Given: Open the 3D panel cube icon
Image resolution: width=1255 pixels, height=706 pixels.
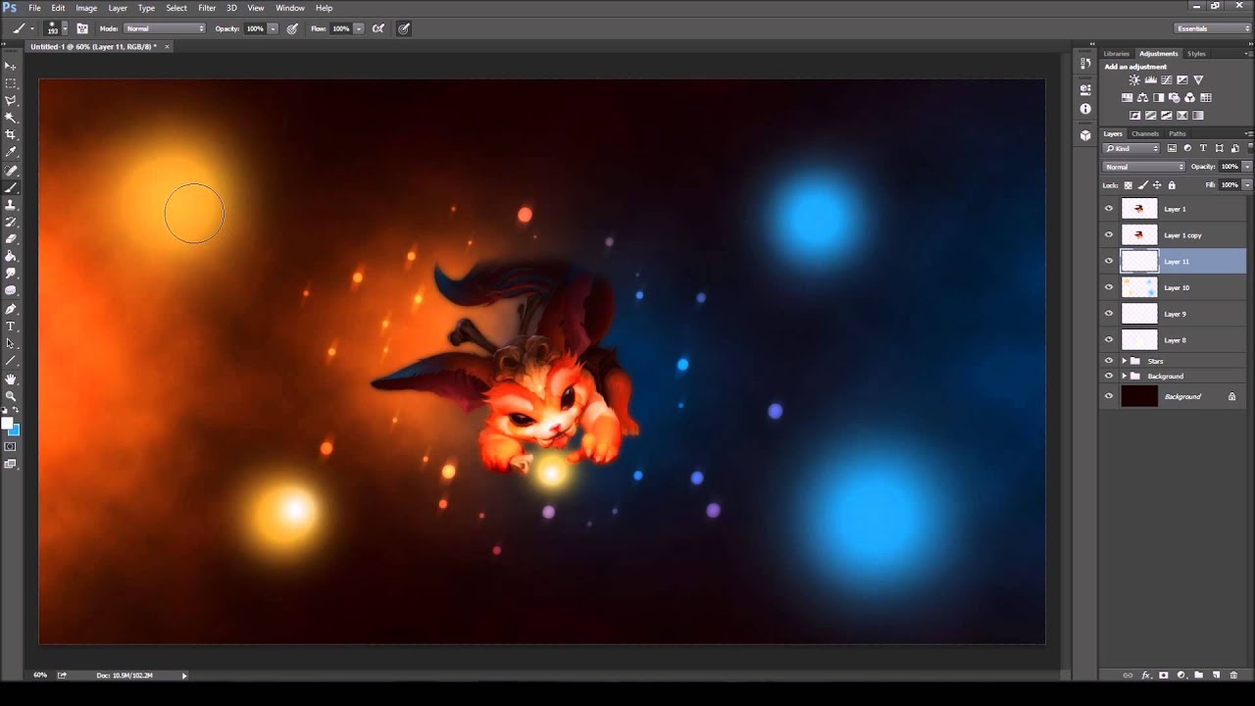Looking at the screenshot, I should pos(1085,135).
